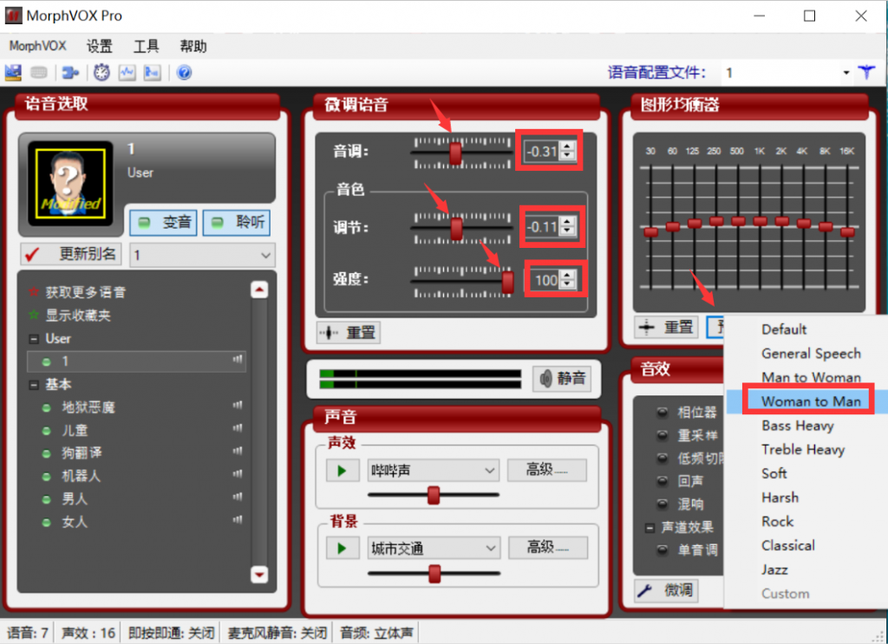
Task: Click the grey keyboard toolbar icon
Action: coord(39,73)
